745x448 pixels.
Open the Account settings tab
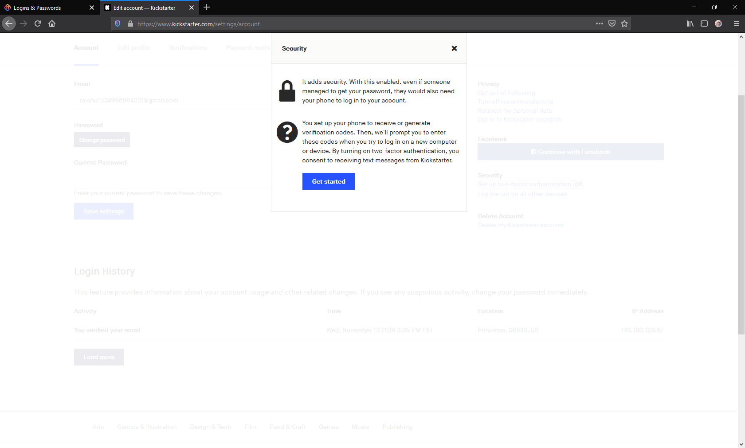pyautogui.click(x=86, y=47)
